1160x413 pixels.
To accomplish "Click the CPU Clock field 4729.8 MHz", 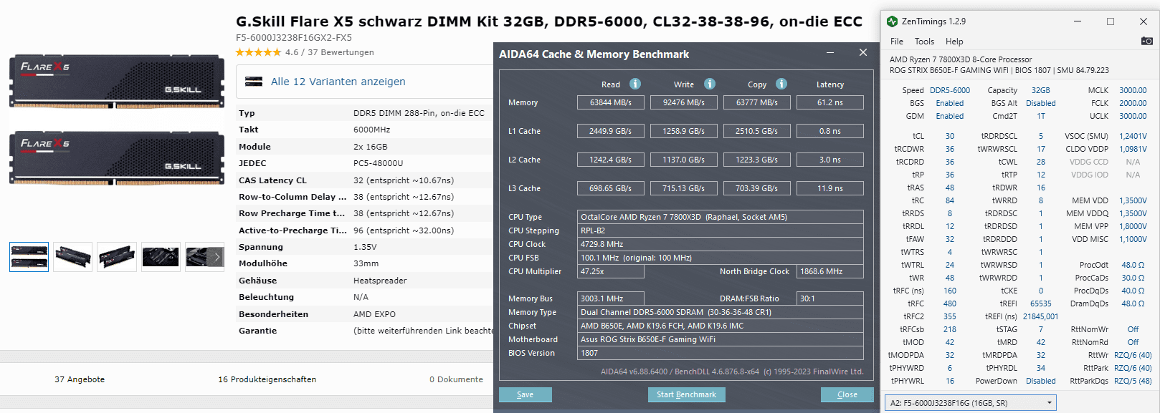I will coord(721,244).
